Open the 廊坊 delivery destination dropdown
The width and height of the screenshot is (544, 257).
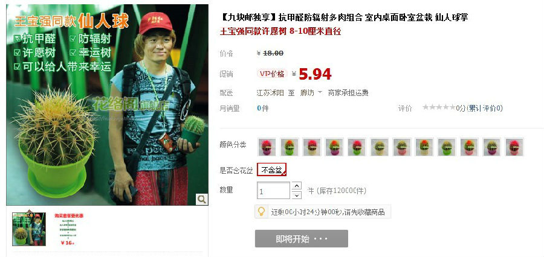pyautogui.click(x=311, y=93)
